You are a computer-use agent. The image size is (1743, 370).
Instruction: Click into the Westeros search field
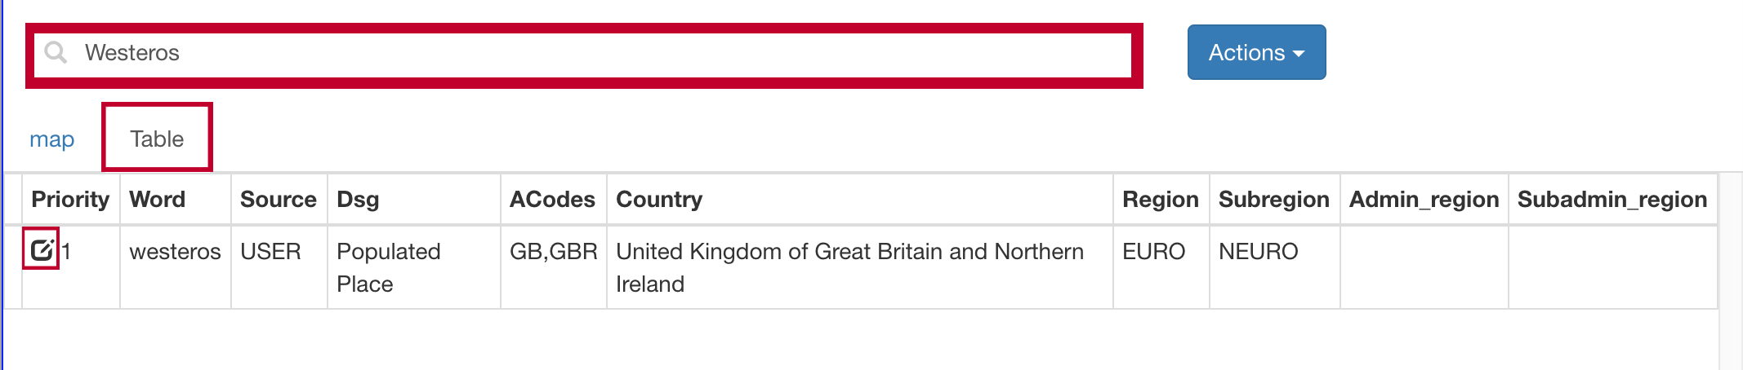[572, 53]
